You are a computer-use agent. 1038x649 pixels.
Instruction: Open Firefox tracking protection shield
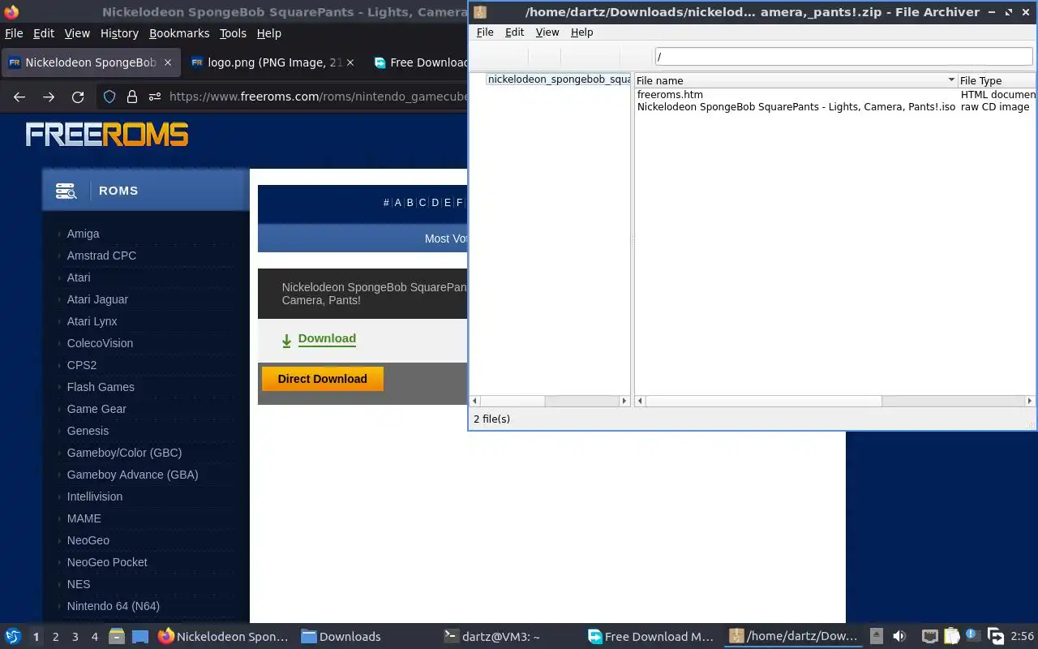point(109,97)
